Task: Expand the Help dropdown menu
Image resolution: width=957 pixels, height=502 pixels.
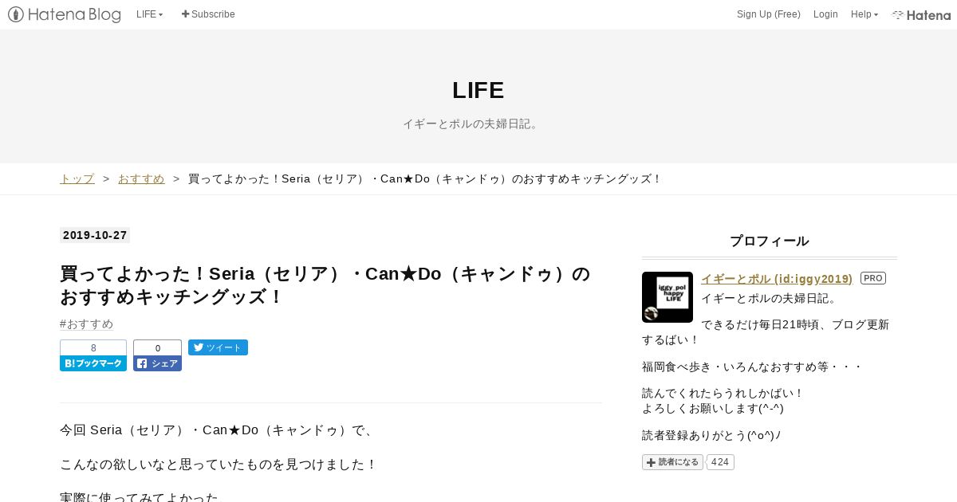Action: tap(864, 14)
